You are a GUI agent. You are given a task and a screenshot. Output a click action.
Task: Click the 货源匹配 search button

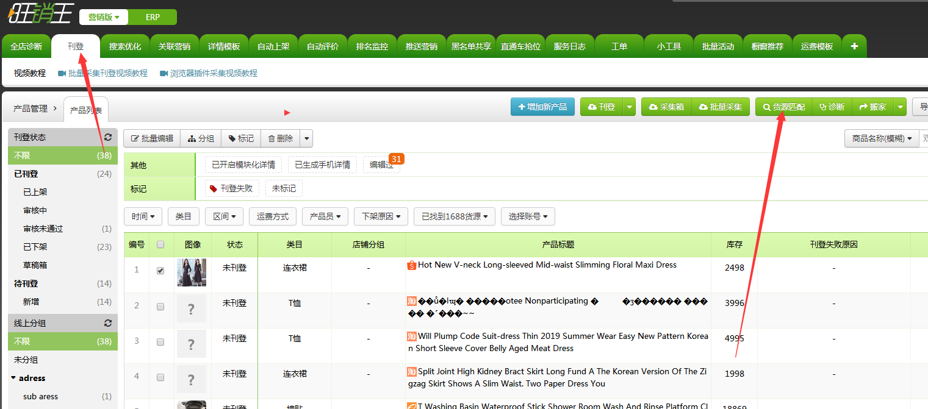[x=784, y=107]
